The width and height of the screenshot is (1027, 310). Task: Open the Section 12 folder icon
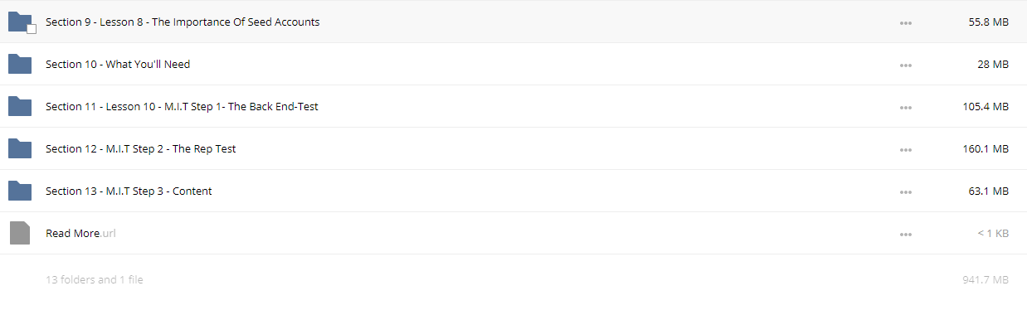coord(20,148)
